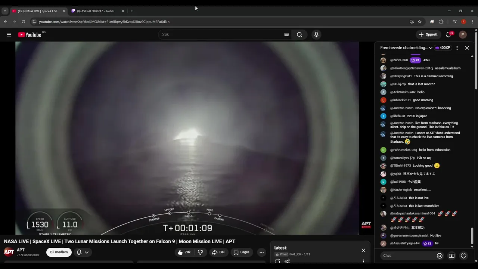Open more actions ellipsis below video
The height and width of the screenshot is (269, 478).
(x=261, y=252)
